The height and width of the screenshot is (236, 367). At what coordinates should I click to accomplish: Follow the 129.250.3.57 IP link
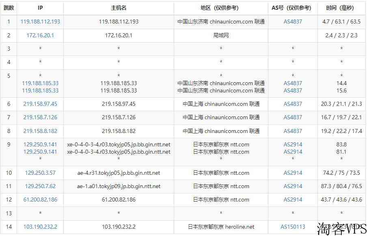click(40, 173)
